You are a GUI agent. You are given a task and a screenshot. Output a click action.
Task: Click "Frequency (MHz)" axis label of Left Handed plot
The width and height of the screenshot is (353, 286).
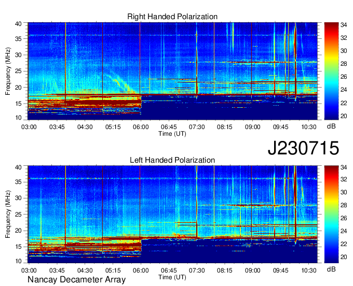pos(8,214)
